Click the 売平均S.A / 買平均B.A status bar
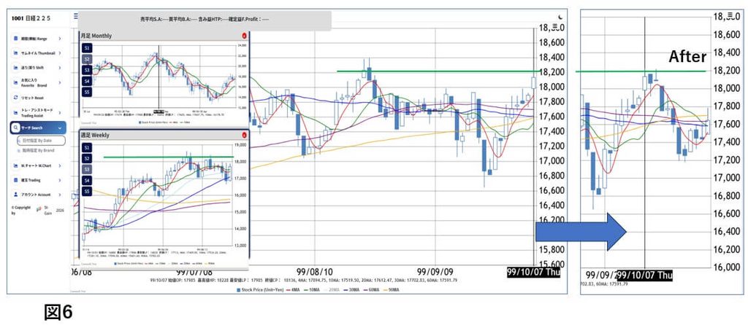The width and height of the screenshot is (748, 325). [x=205, y=20]
